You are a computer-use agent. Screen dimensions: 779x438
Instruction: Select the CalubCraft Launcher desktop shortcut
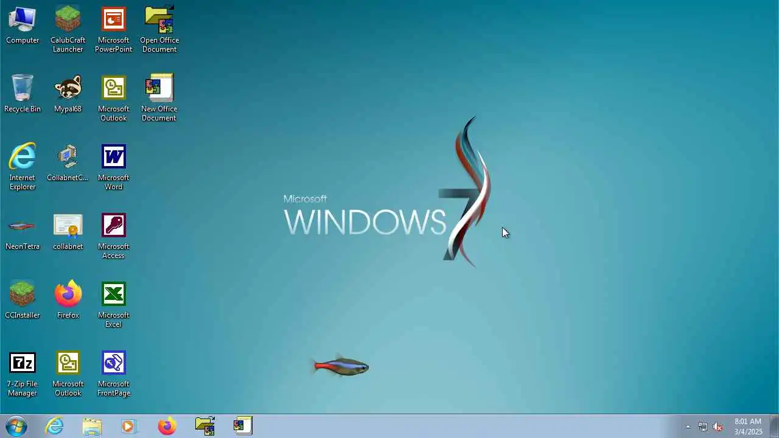point(68,29)
